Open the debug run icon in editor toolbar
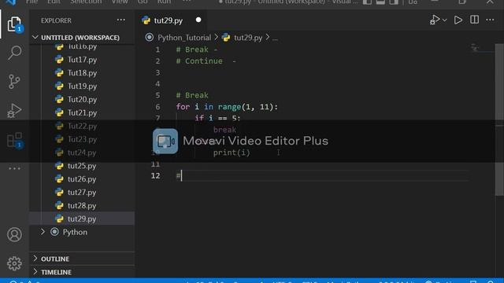The image size is (504, 283). pyautogui.click(x=435, y=20)
